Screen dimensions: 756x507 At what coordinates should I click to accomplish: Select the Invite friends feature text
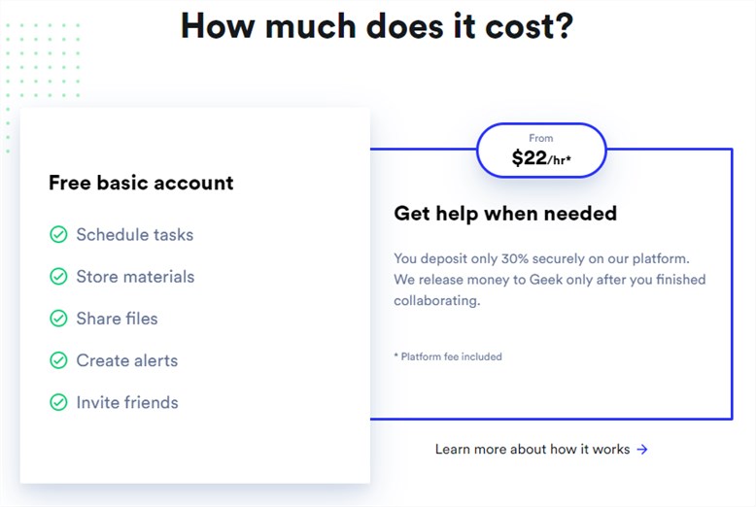[127, 402]
